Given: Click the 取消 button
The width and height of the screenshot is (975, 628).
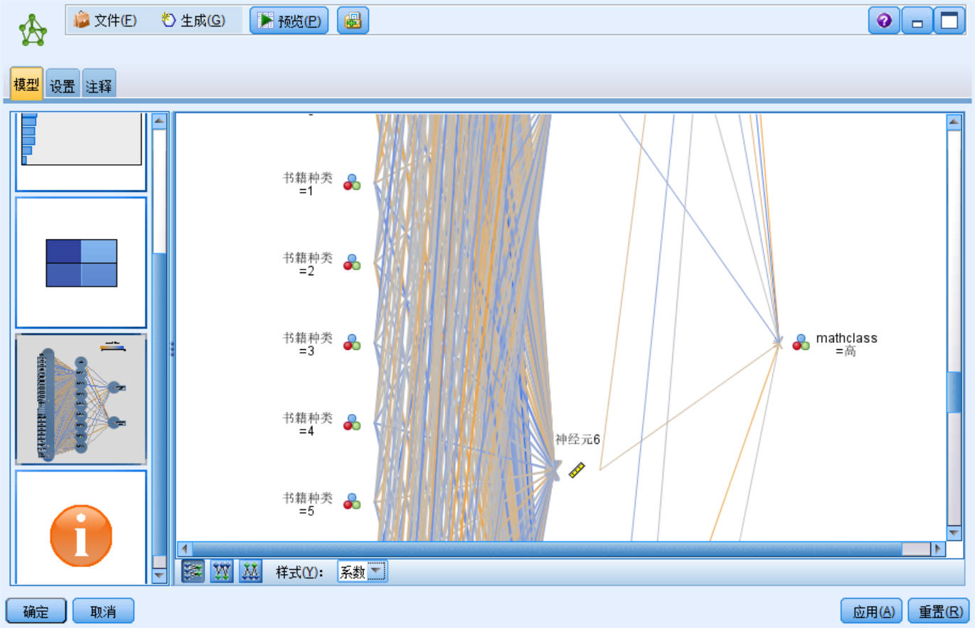Looking at the screenshot, I should click(x=103, y=611).
